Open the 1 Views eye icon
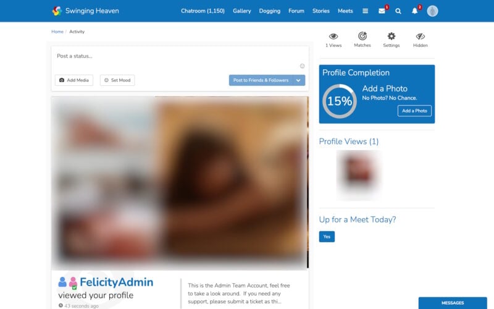Image resolution: width=494 pixels, height=309 pixels. [x=333, y=36]
